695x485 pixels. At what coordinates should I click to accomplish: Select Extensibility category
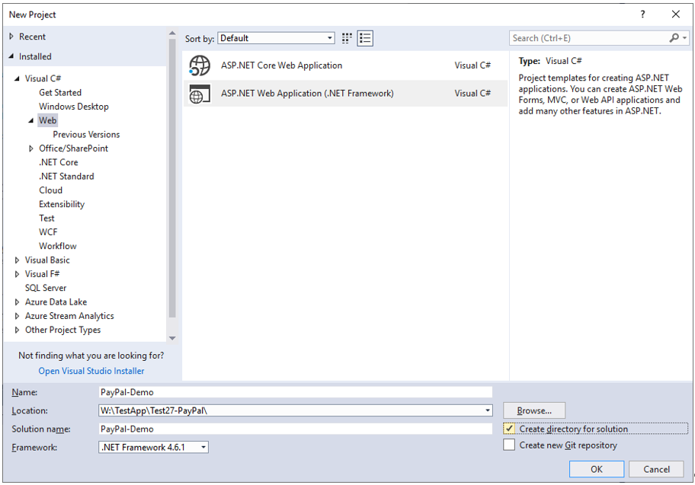(62, 204)
